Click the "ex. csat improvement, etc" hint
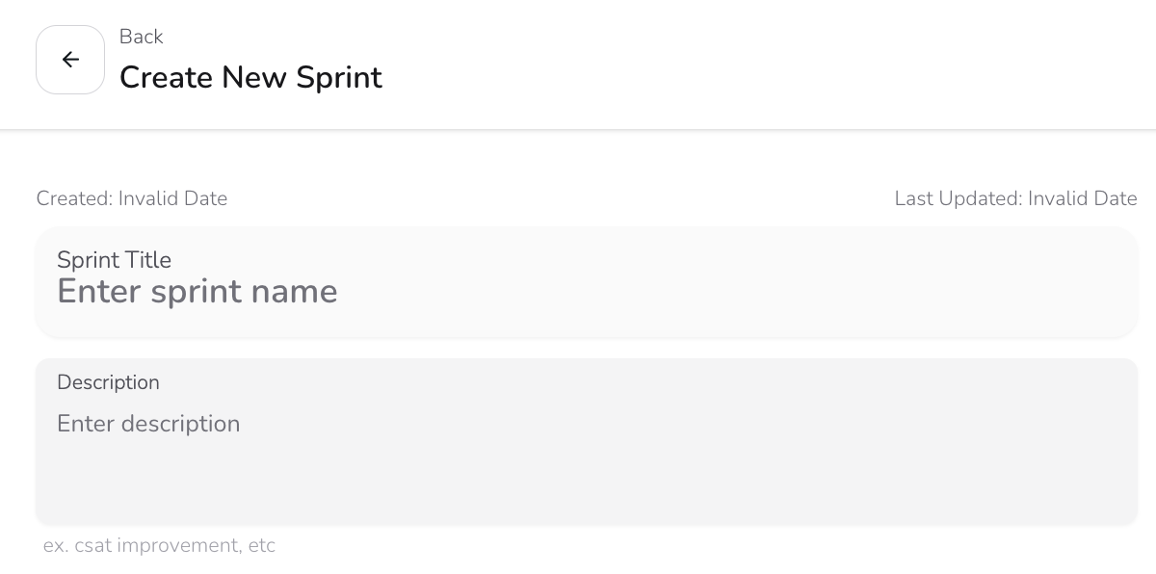 pos(160,545)
